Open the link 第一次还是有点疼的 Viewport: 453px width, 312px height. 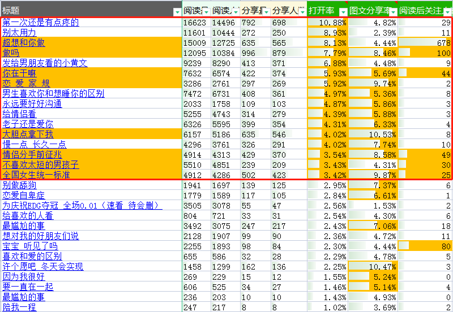tap(41, 22)
